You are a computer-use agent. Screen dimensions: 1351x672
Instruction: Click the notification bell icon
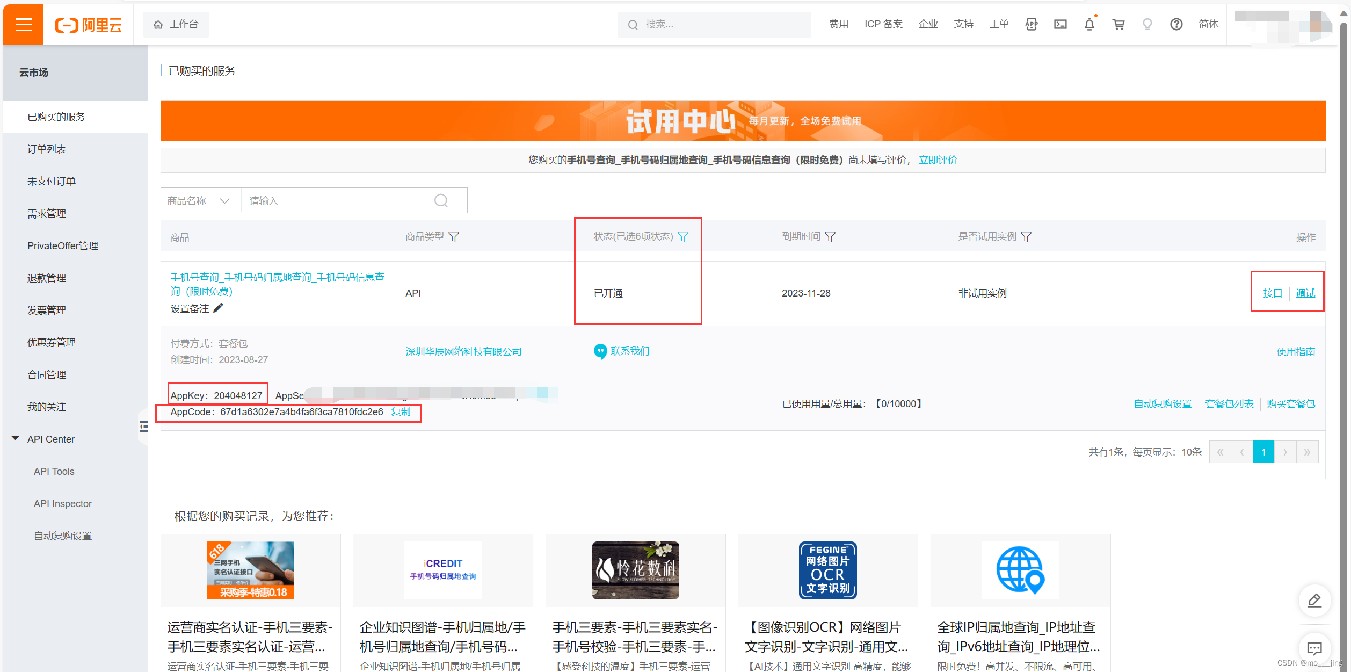tap(1089, 24)
